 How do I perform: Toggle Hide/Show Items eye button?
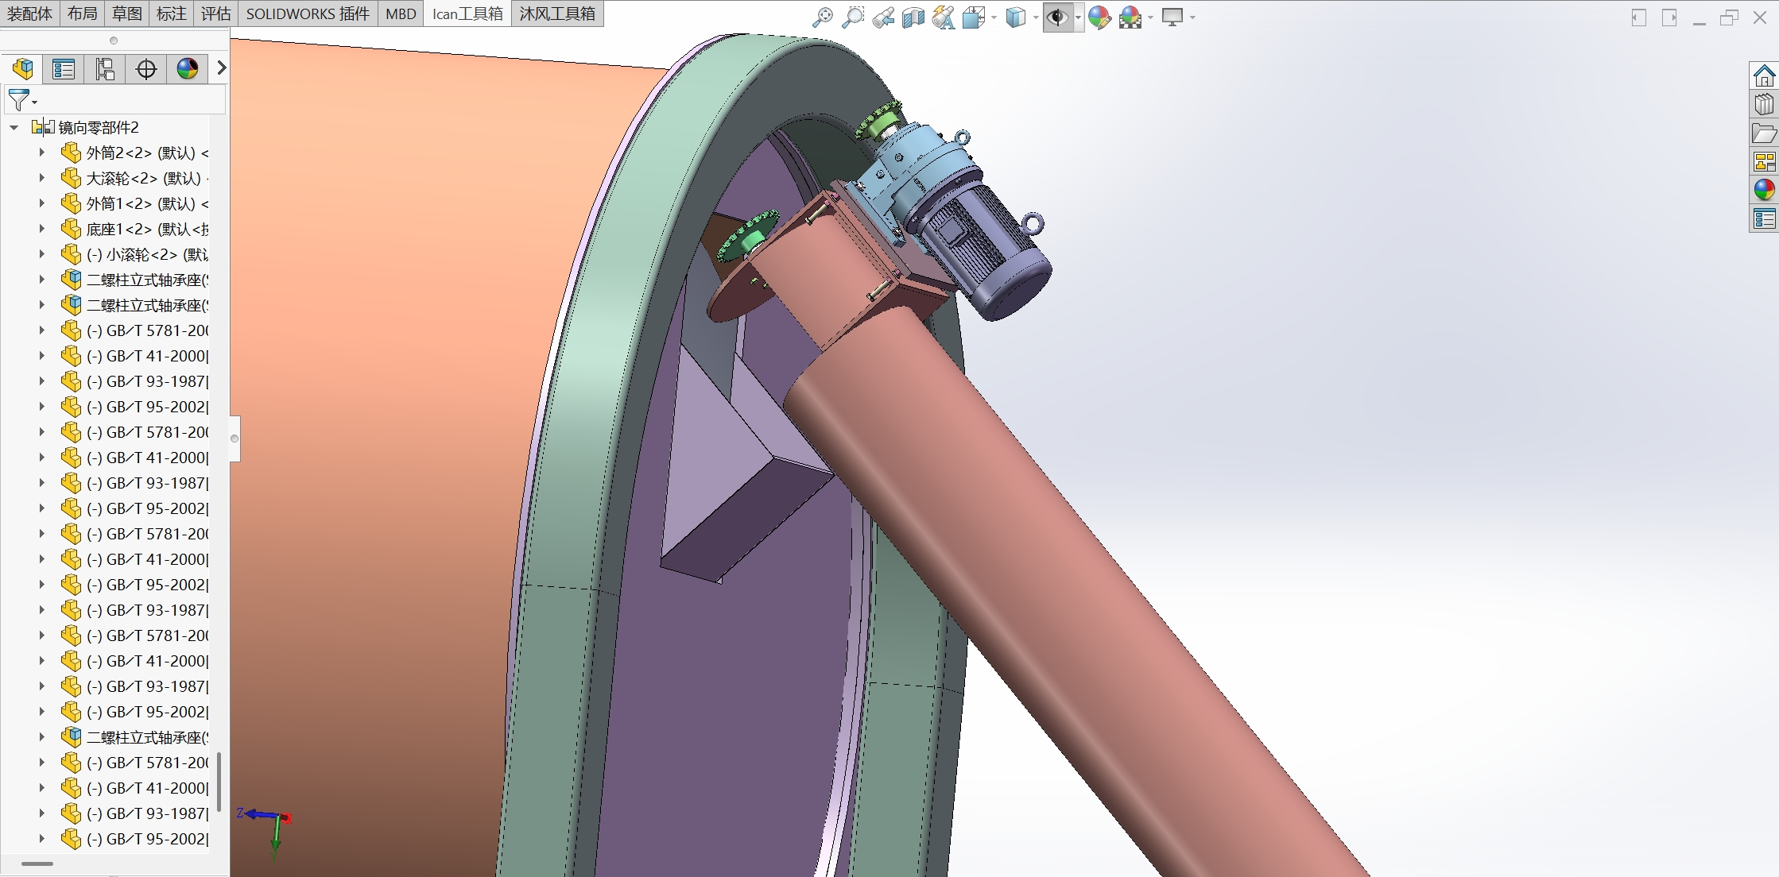point(1056,17)
